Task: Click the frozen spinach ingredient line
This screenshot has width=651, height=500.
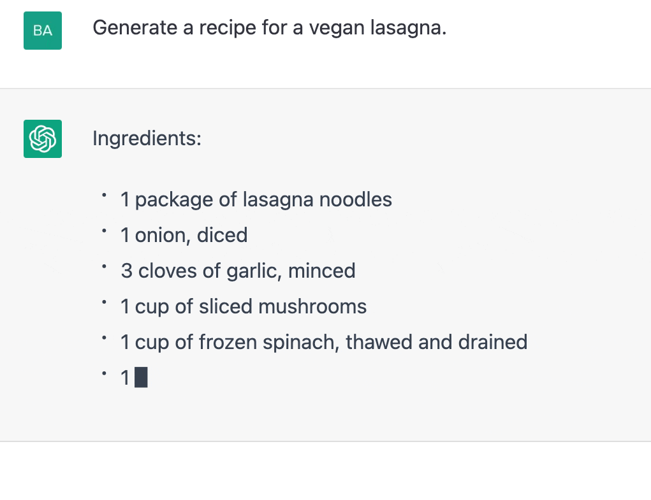Action: [x=324, y=343]
